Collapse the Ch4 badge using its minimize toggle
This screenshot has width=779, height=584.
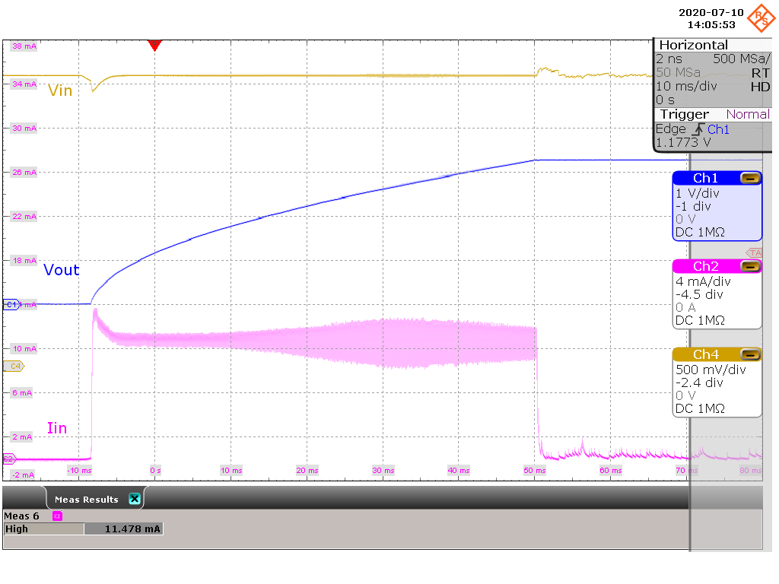pos(752,354)
